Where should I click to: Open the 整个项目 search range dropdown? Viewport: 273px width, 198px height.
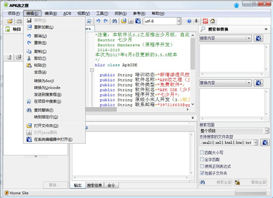point(267,131)
